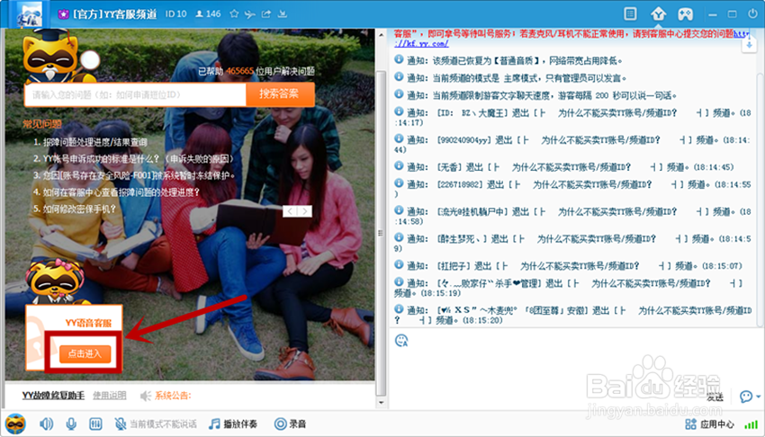The image size is (765, 437).
Task: Favorite the channel with the star icon
Action: coord(234,13)
